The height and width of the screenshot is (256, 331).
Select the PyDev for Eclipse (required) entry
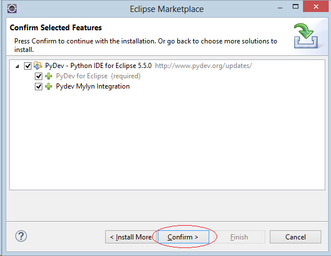click(98, 76)
